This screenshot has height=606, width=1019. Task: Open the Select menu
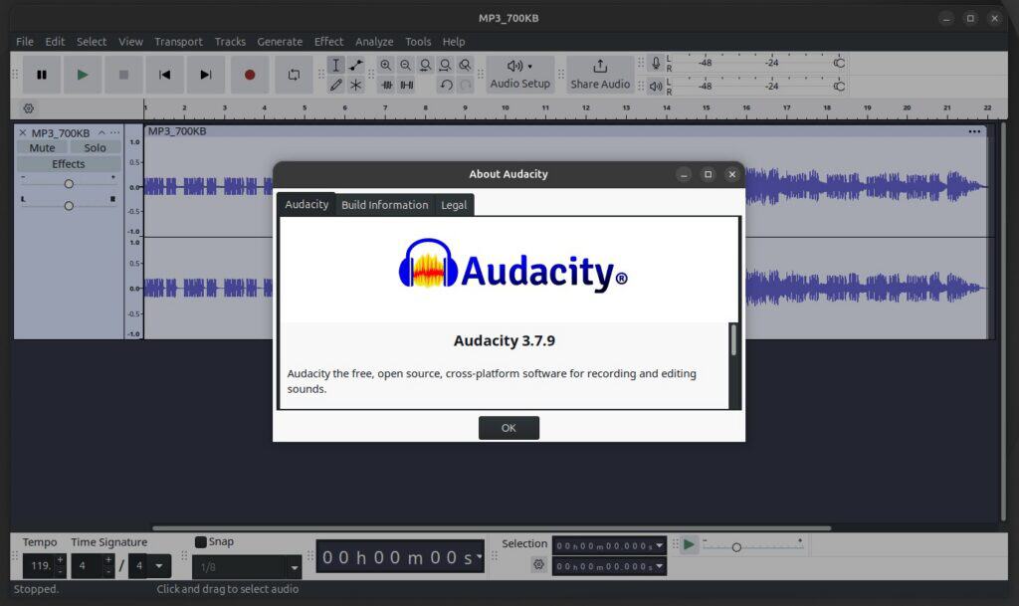[x=91, y=42]
